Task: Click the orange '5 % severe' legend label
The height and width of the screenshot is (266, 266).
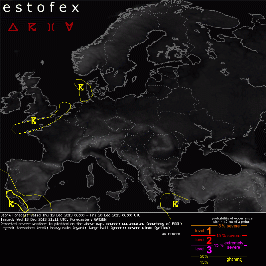Action: point(229,226)
